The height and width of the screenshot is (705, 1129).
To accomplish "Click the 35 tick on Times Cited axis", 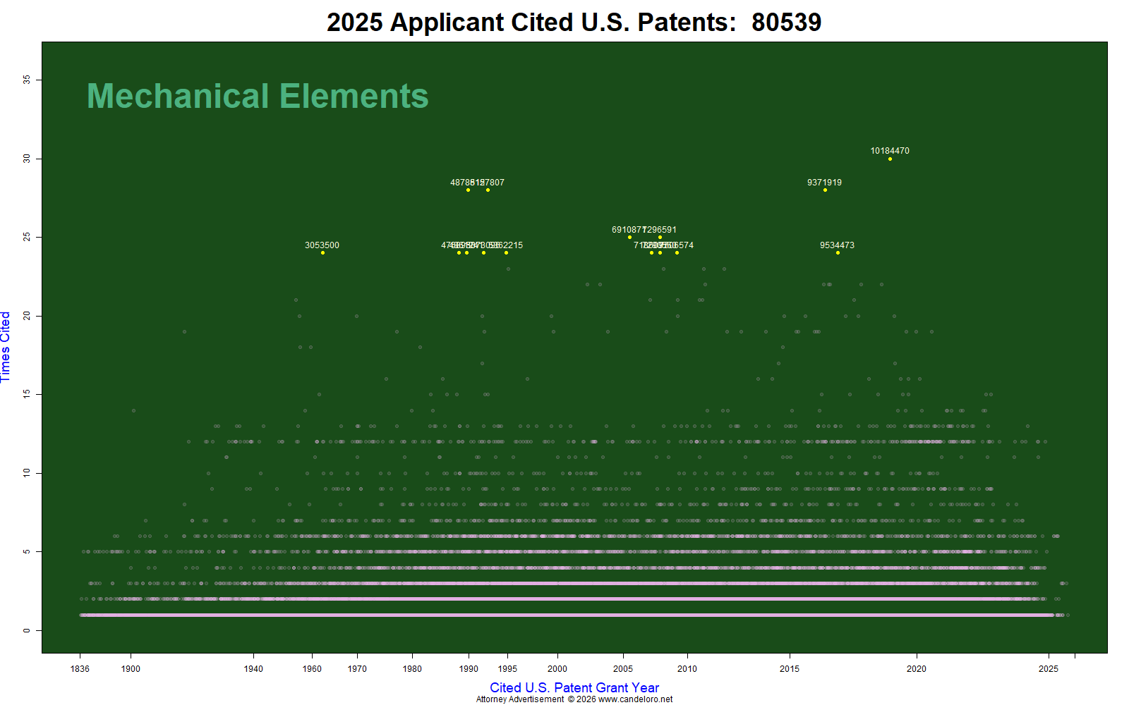I will pos(27,80).
